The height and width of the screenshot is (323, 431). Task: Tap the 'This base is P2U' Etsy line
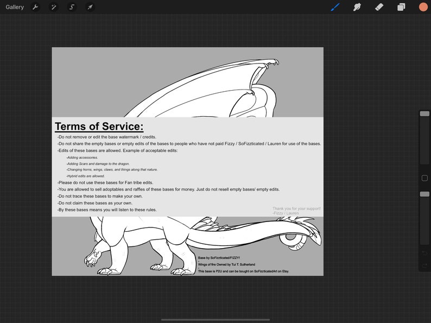[244, 271]
